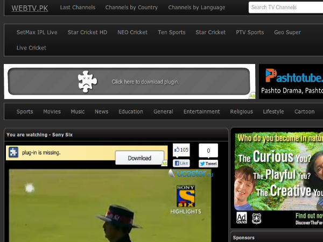Click the ucaster.eu logo over the player
323x242 pixels.
[x=191, y=174]
